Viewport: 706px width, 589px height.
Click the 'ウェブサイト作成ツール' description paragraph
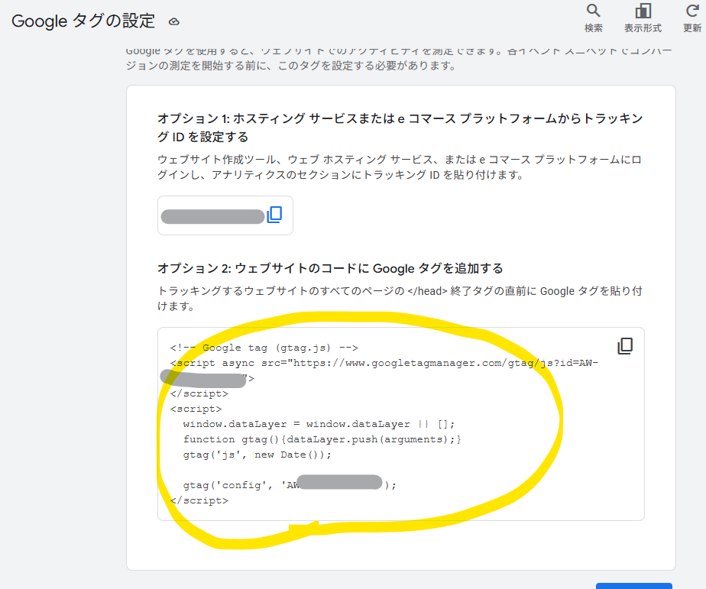(x=400, y=167)
